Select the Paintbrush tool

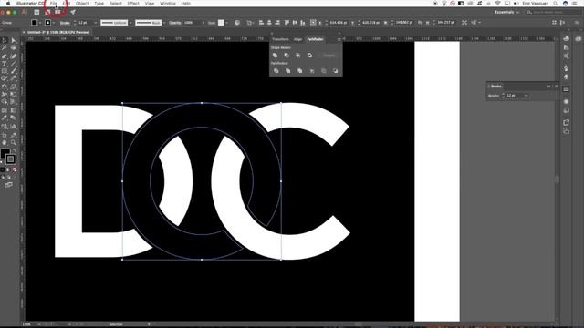pyautogui.click(x=14, y=71)
